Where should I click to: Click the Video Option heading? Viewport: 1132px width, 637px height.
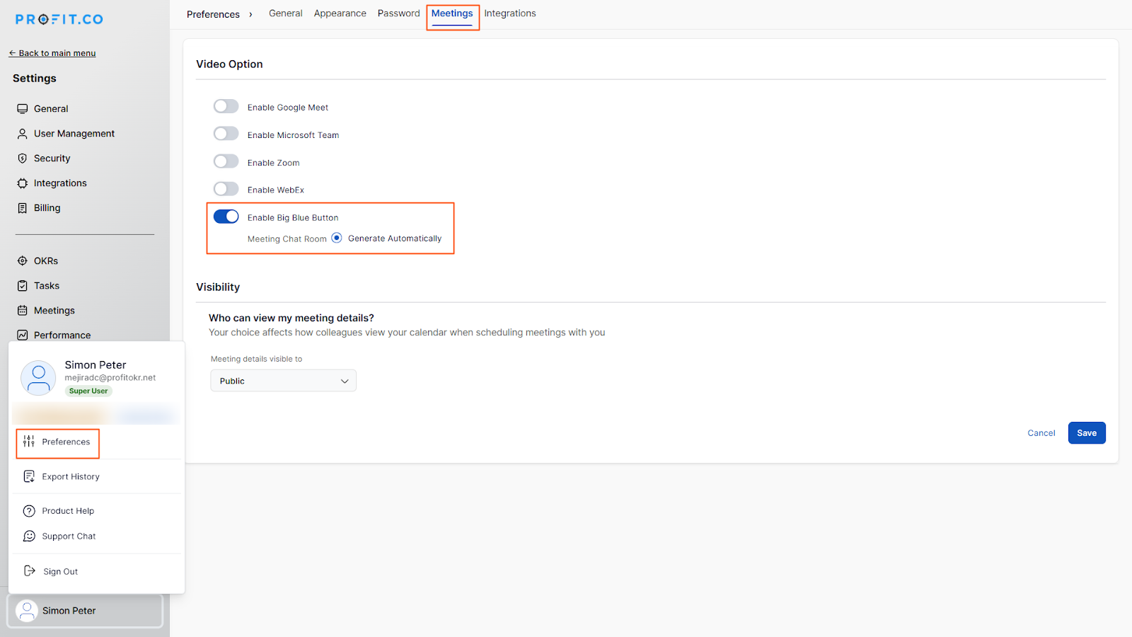click(229, 64)
